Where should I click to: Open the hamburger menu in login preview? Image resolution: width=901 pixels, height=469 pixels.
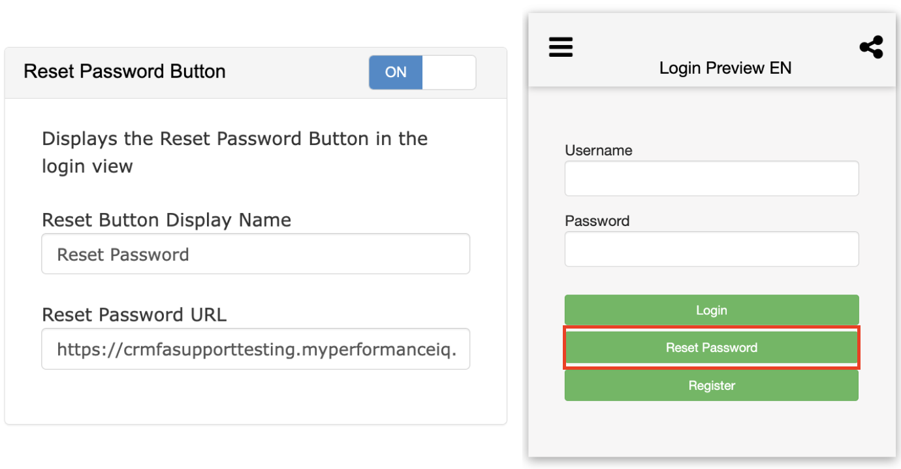[x=561, y=47]
